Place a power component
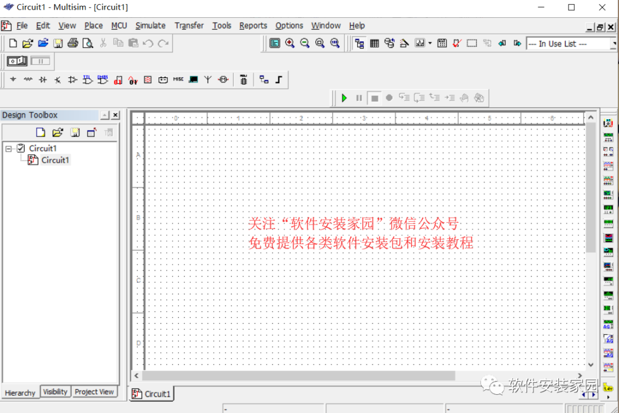The height and width of the screenshot is (413, 619). tap(163, 80)
